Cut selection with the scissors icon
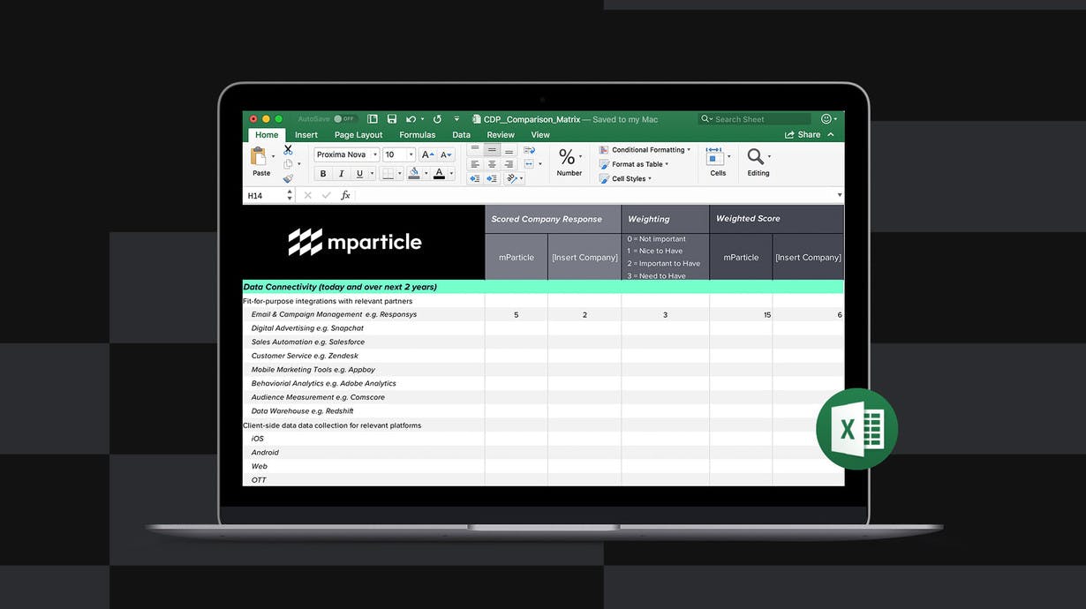 coord(288,150)
